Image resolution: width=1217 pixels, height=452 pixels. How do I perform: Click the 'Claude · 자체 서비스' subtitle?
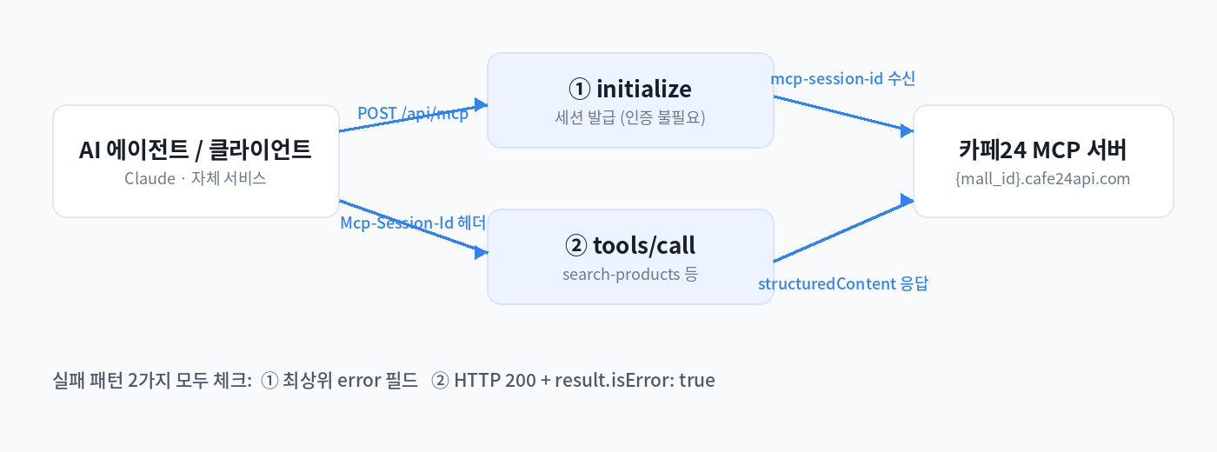click(196, 179)
